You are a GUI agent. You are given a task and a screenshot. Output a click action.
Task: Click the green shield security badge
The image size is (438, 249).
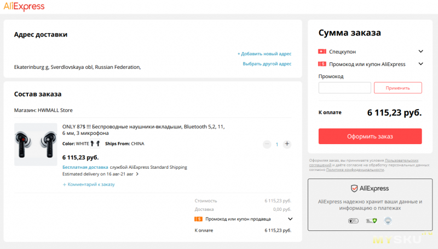pyautogui.click(x=371, y=221)
